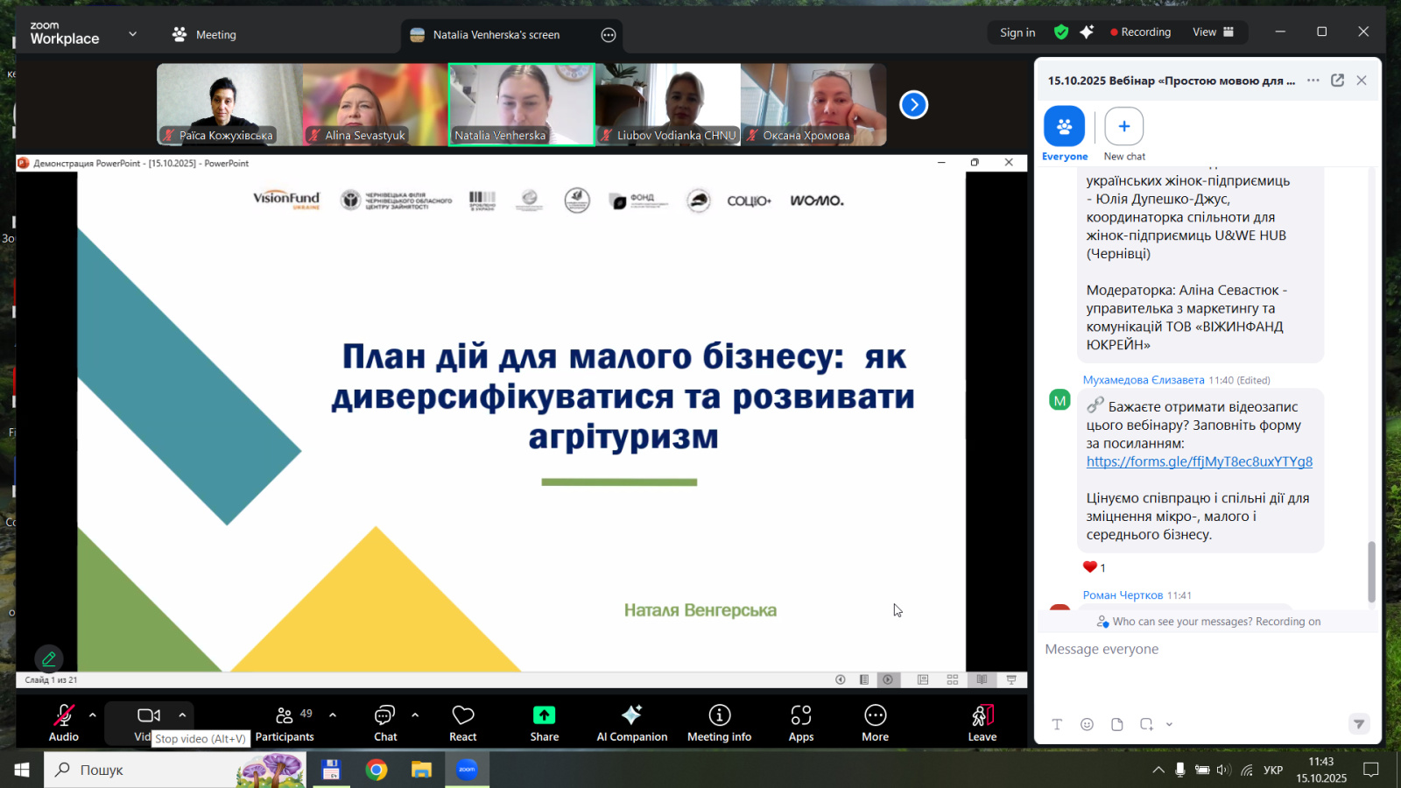The image size is (1401, 788).
Task: Toggle the Chat panel
Action: coord(385,722)
